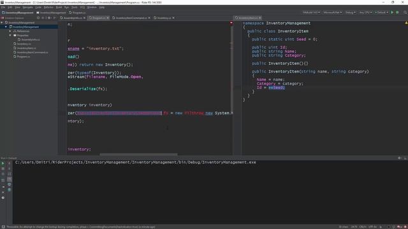This screenshot has width=408, height=229.
Task: Click the up arrow icon in Run panel
Action: coord(10,163)
